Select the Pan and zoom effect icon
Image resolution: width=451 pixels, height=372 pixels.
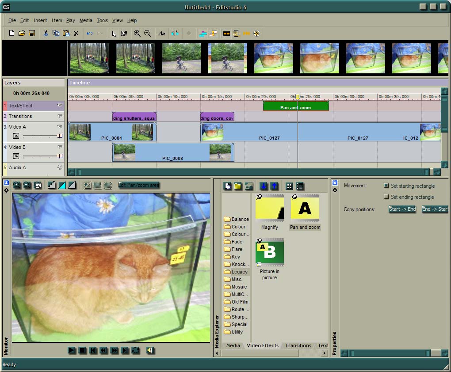[305, 208]
